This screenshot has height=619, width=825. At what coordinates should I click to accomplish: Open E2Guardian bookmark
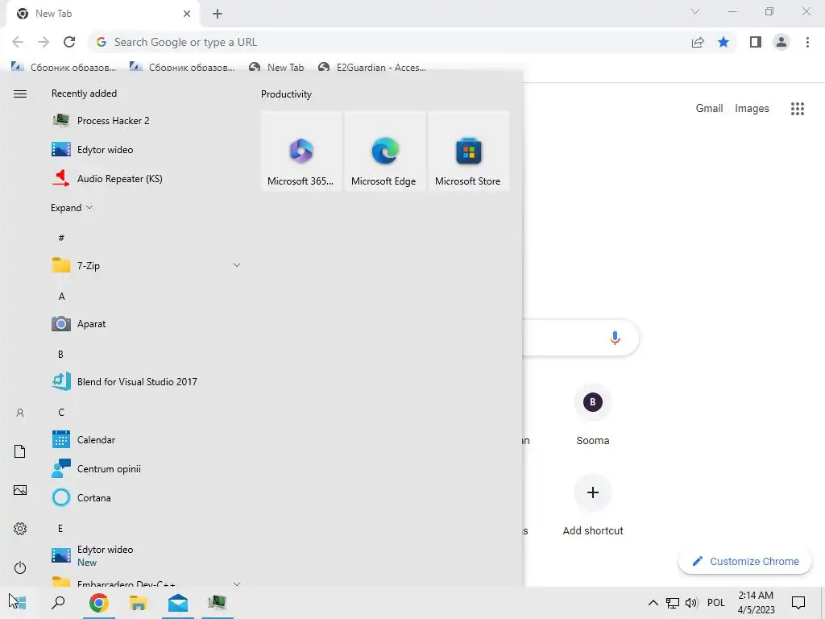pos(372,68)
